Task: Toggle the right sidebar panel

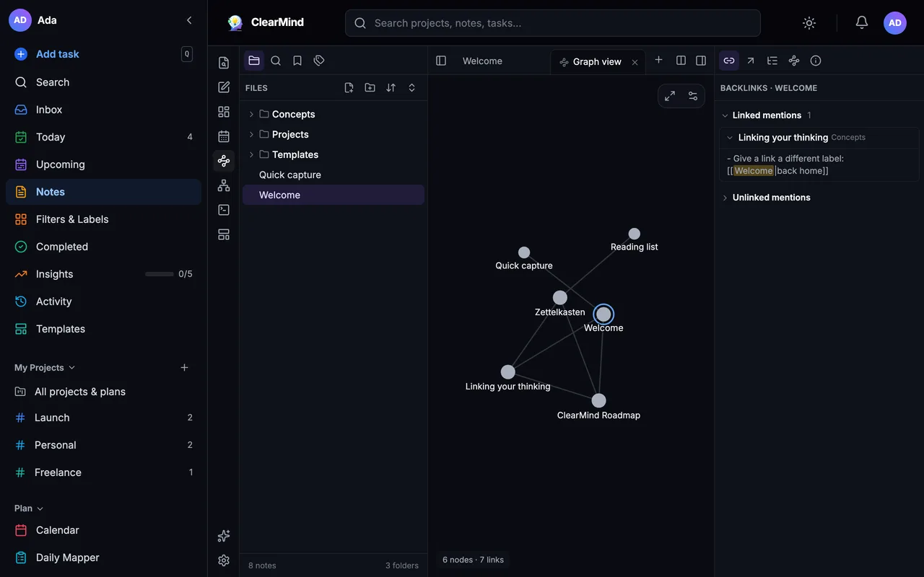Action: point(701,61)
